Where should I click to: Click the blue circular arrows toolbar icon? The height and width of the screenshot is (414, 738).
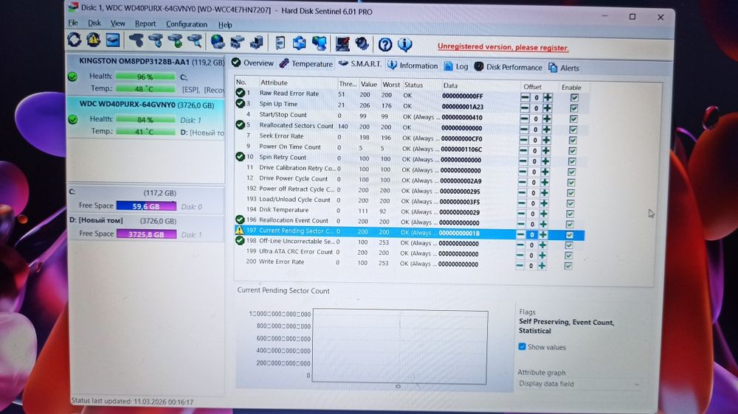point(300,43)
